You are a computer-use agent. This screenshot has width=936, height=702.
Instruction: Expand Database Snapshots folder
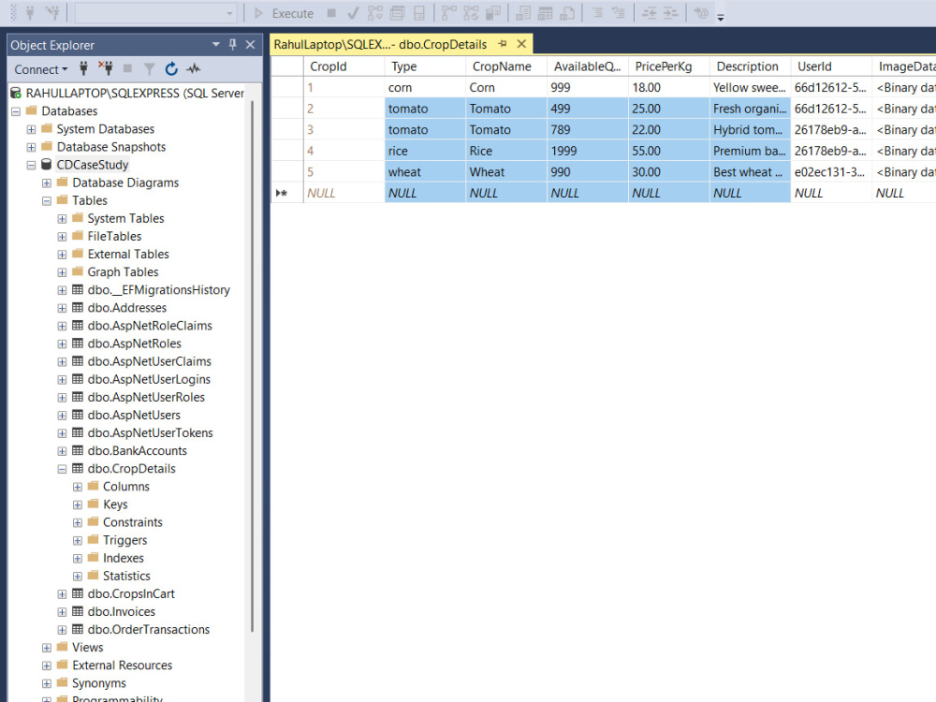pyautogui.click(x=31, y=147)
